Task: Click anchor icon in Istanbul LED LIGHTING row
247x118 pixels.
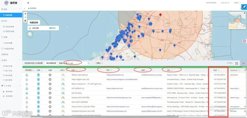Action: 27,97
